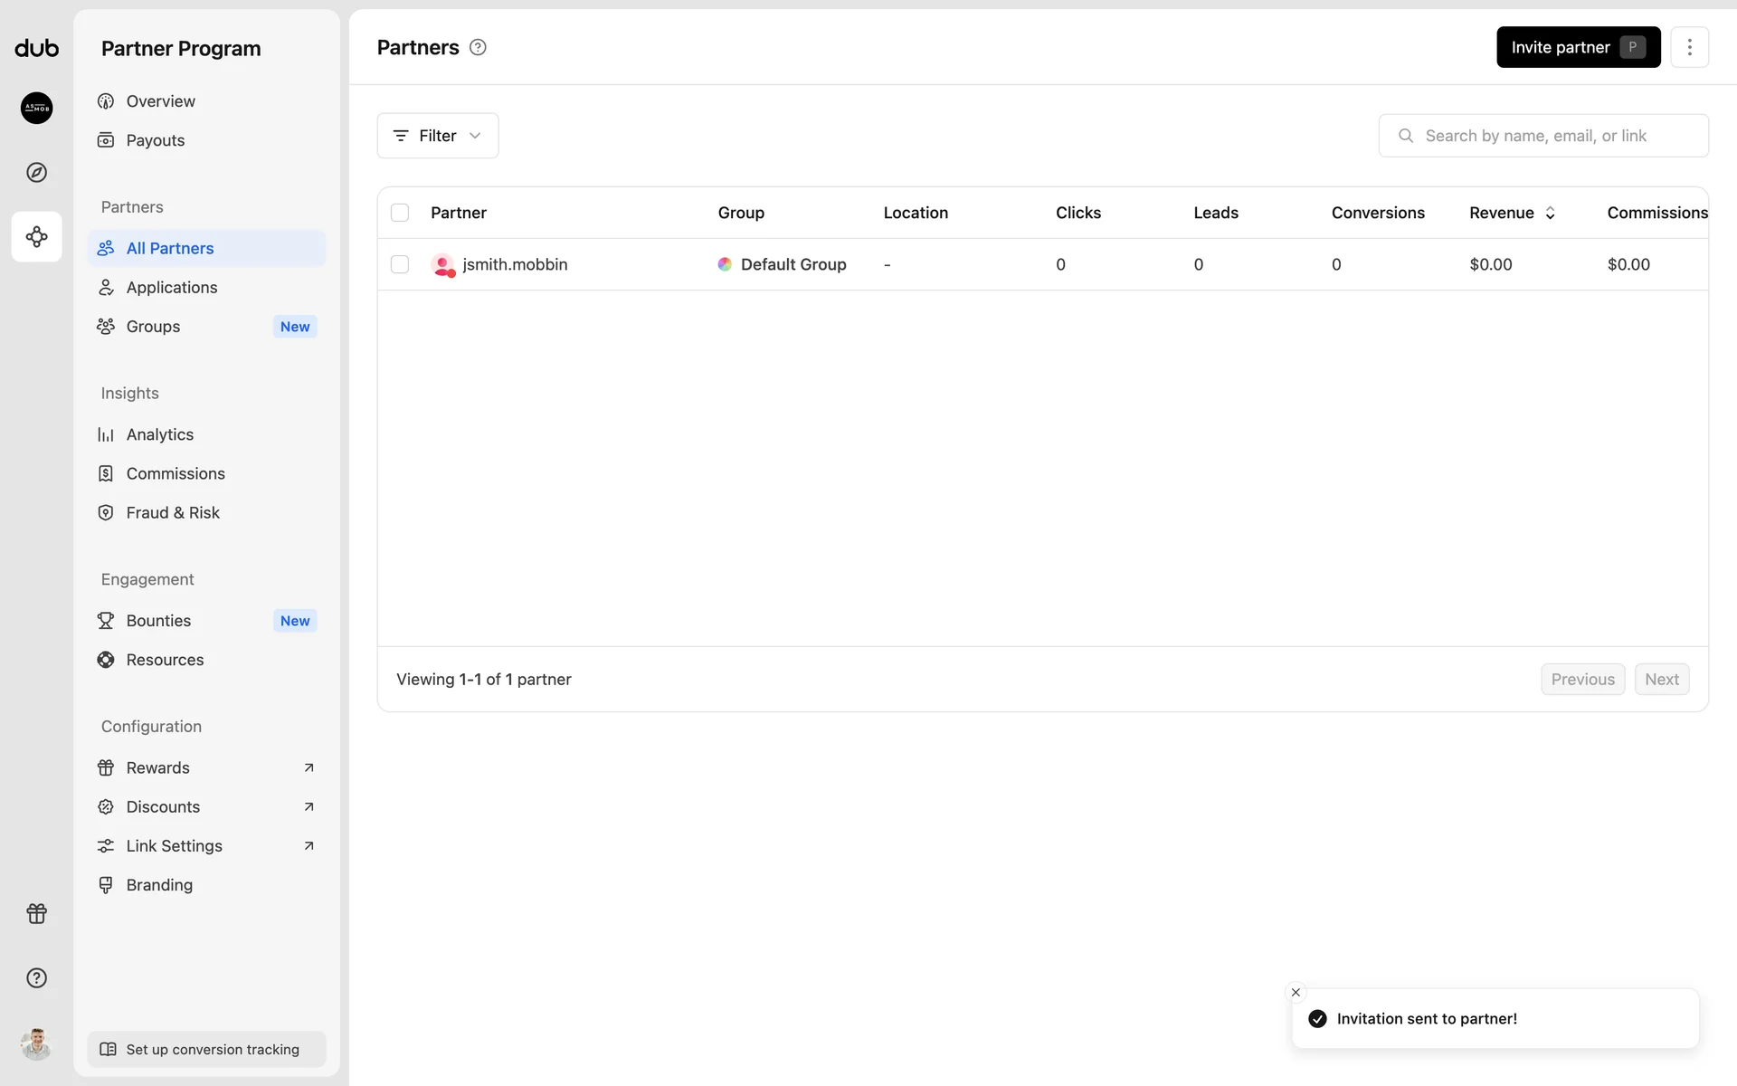Expand the Filter dropdown
Viewport: 1737px width, 1086px height.
coord(437,136)
